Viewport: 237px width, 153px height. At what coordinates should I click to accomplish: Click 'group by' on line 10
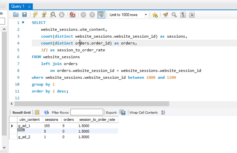pyautogui.click(x=41, y=84)
